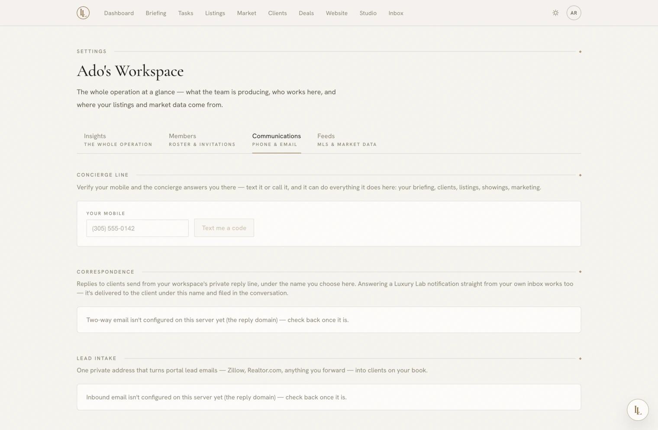Go to the Clients page
The image size is (658, 430).
(277, 13)
